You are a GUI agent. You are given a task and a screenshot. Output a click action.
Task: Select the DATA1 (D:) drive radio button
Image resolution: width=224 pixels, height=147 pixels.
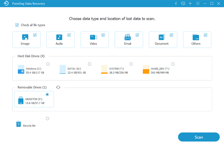pos(89,64)
